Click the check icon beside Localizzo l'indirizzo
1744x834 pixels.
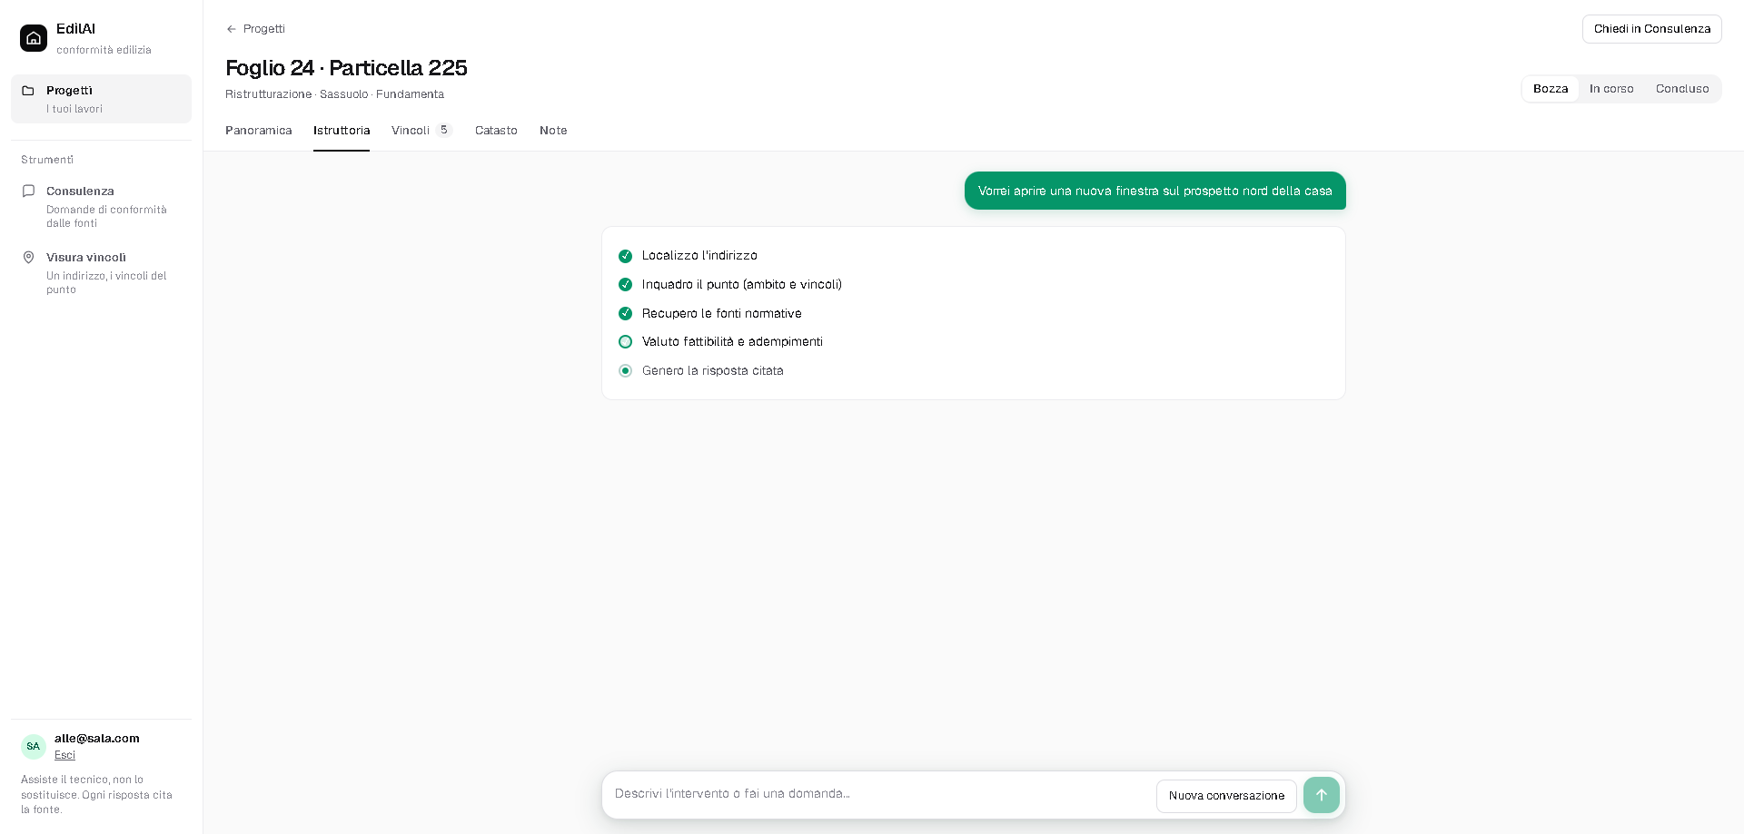pos(625,256)
